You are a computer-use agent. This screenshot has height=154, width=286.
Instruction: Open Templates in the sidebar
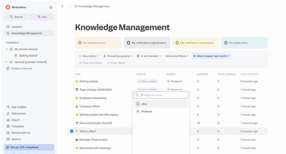click(17, 126)
